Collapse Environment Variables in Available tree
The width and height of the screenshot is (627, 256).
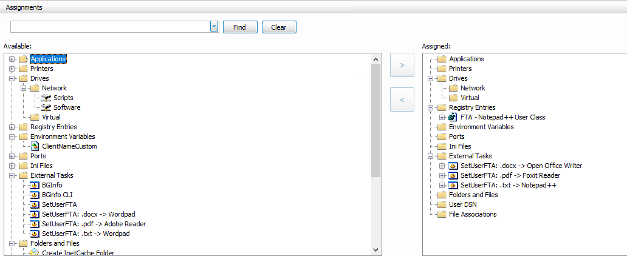tap(12, 137)
